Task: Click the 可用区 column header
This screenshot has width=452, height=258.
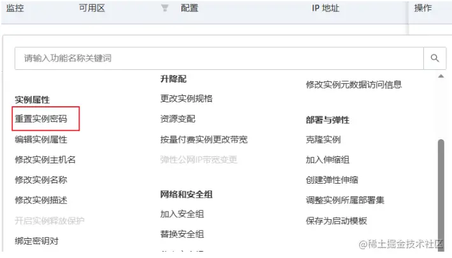Action: tap(92, 8)
